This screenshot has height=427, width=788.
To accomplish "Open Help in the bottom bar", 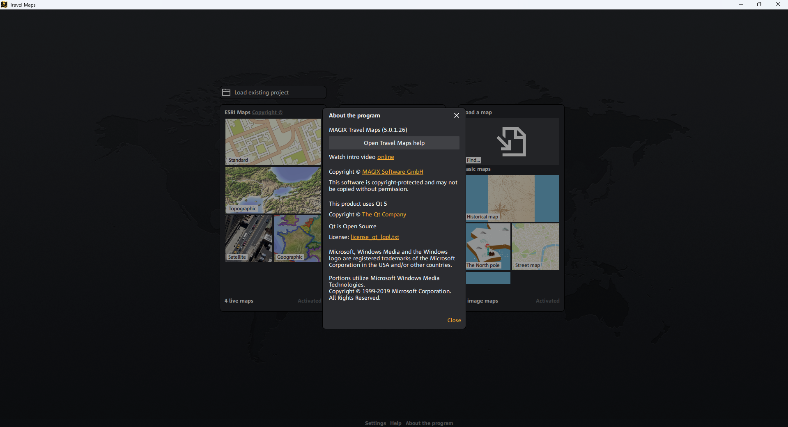I will 395,423.
